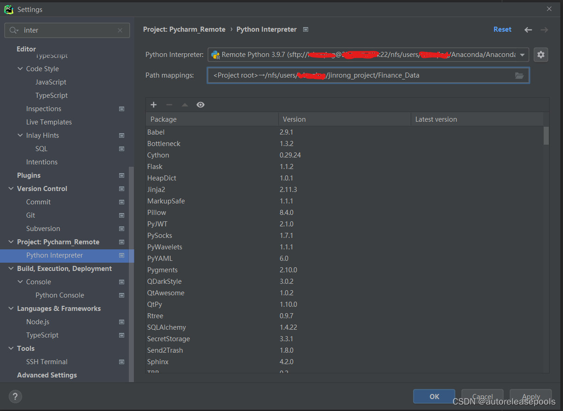Image resolution: width=563 pixels, height=411 pixels.
Task: Click the uninstall package minus icon
Action: (x=169, y=105)
